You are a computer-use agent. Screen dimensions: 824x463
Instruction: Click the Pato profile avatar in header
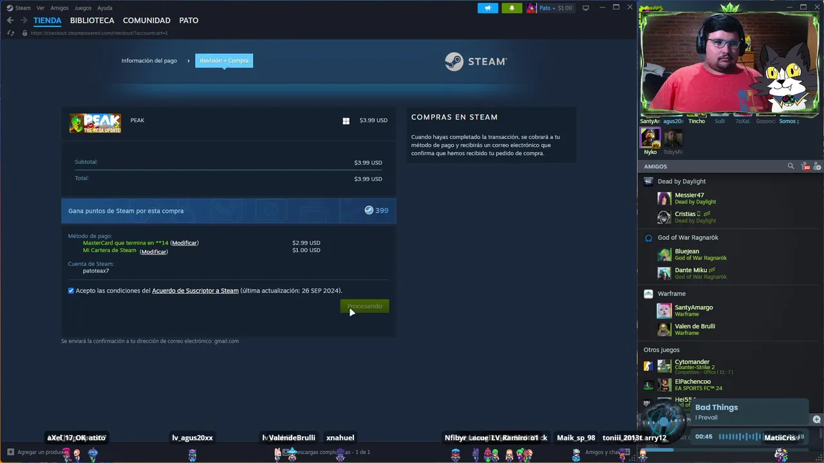(x=531, y=8)
